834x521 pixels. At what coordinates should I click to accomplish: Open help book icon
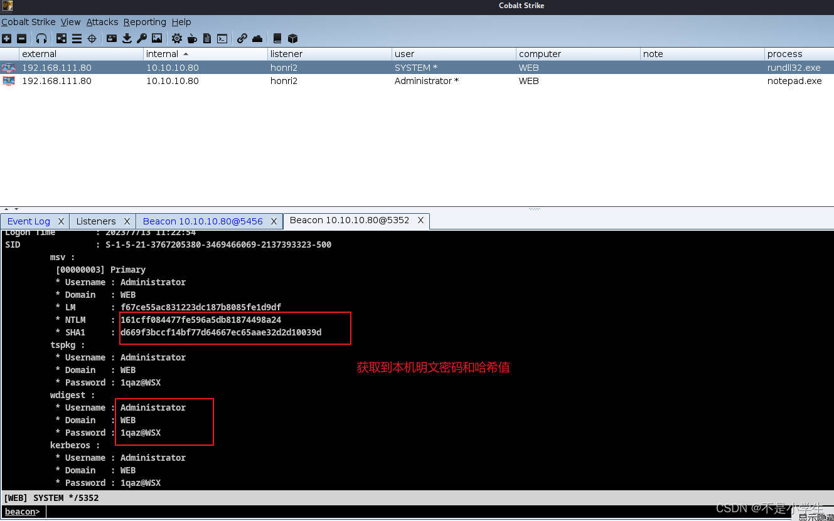277,38
